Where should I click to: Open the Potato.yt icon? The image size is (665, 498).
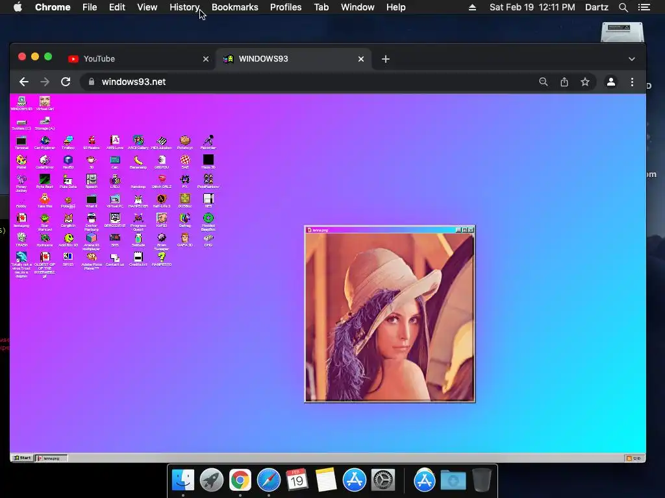184,142
